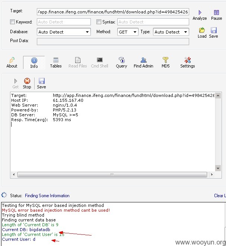
Task: Click the Syntax Auto Detect field
Action: (x=153, y=22)
